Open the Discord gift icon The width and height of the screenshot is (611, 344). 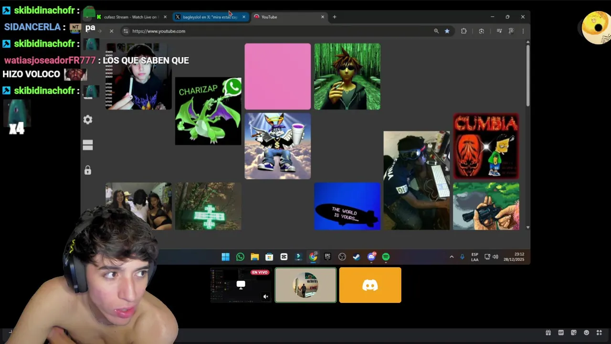click(x=548, y=333)
